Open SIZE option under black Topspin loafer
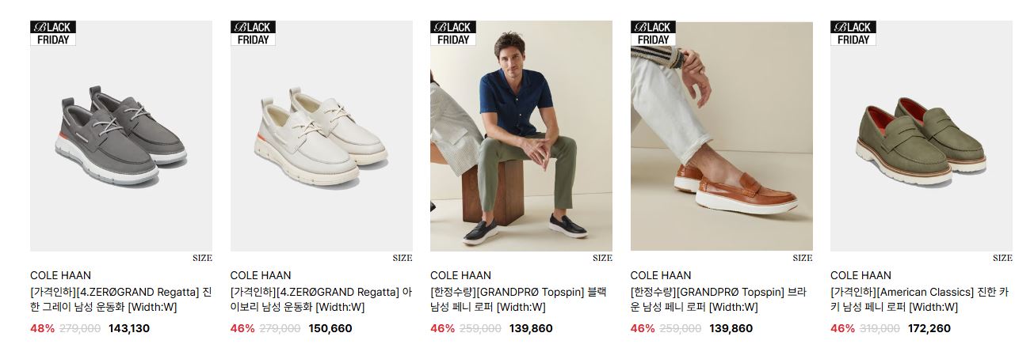 click(602, 258)
